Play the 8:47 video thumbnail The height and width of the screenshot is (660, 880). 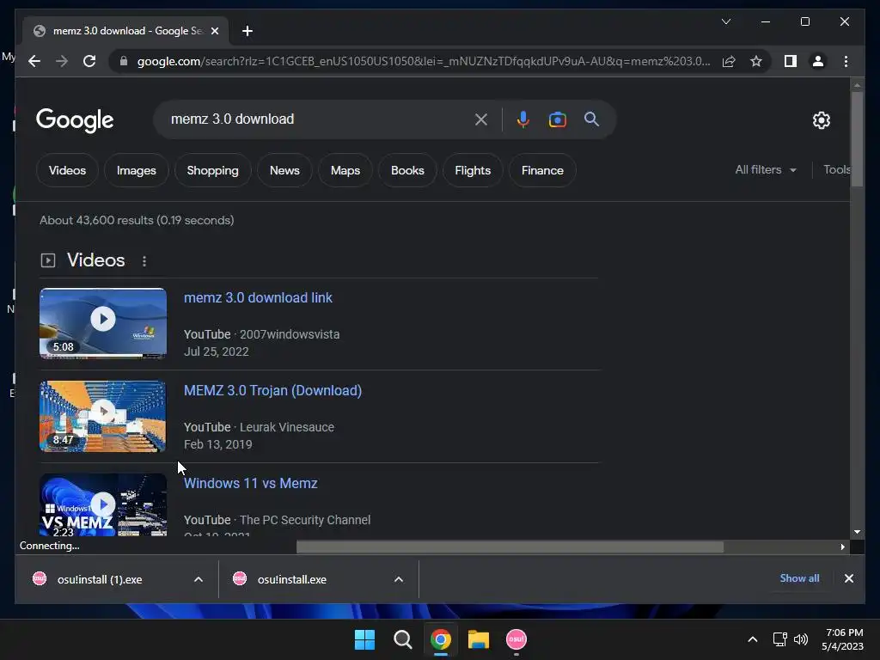[x=103, y=416]
